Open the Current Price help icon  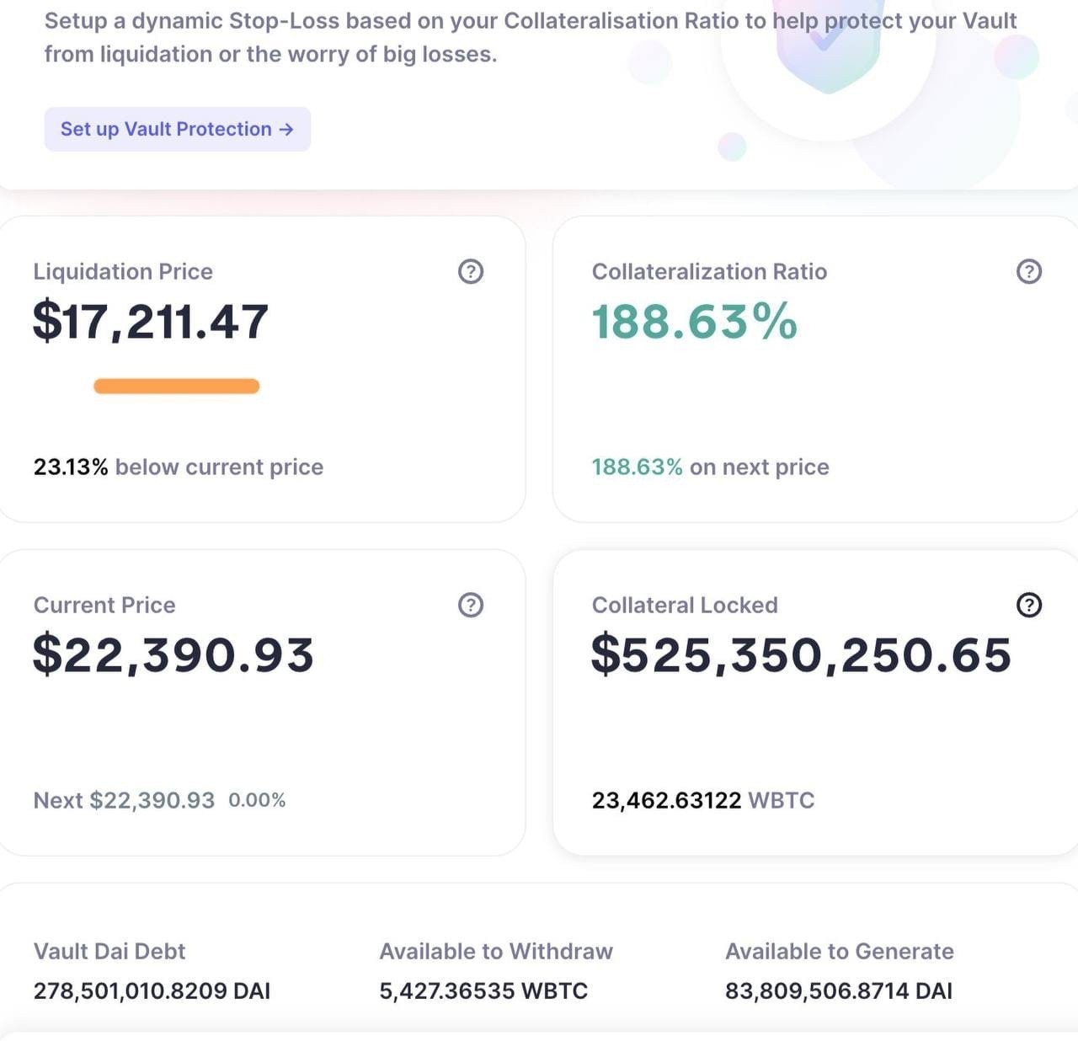coord(471,605)
